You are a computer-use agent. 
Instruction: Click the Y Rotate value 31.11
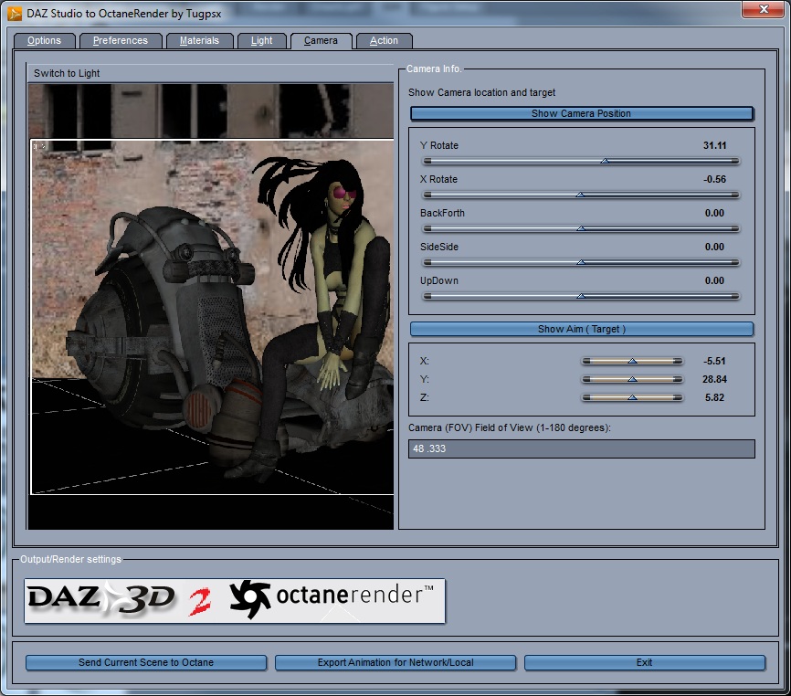[x=715, y=146]
